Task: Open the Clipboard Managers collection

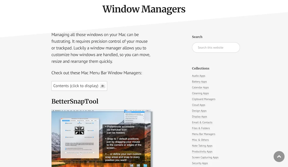Action: (x=204, y=99)
